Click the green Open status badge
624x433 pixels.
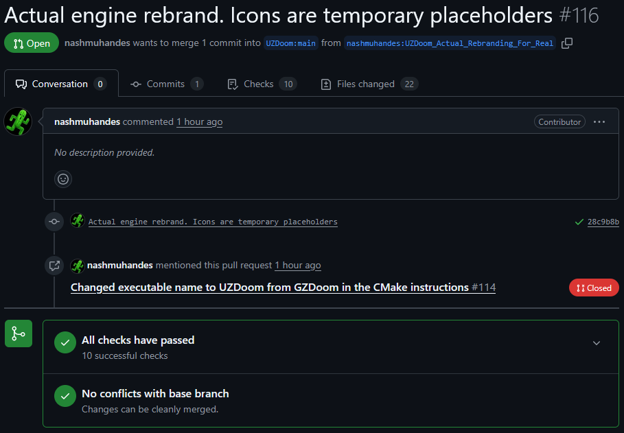tap(32, 43)
